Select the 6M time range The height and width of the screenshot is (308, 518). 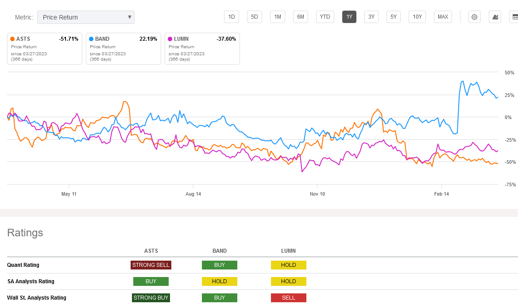click(301, 17)
